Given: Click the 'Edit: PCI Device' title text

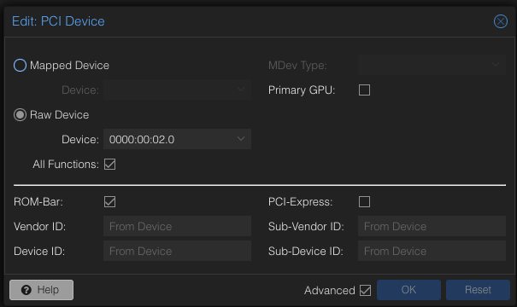Looking at the screenshot, I should 58,21.
